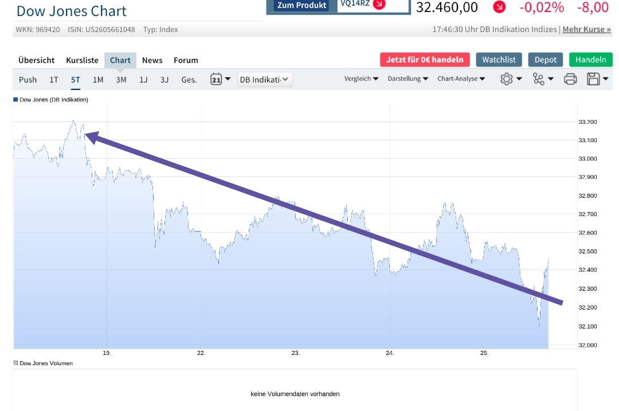Click the VQ14RZ product code
Viewport: 619px width, 411px height.
pyautogui.click(x=355, y=3)
